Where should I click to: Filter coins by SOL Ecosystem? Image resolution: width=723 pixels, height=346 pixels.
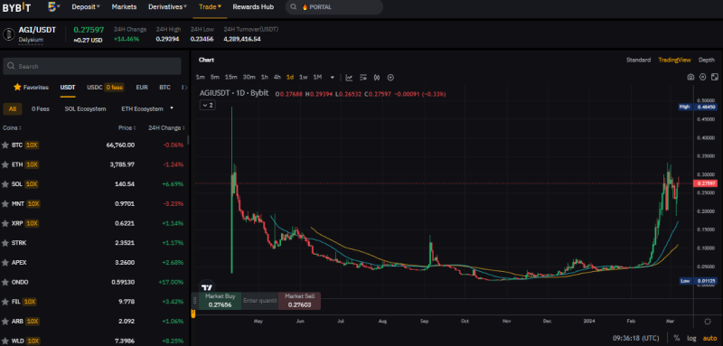85,108
